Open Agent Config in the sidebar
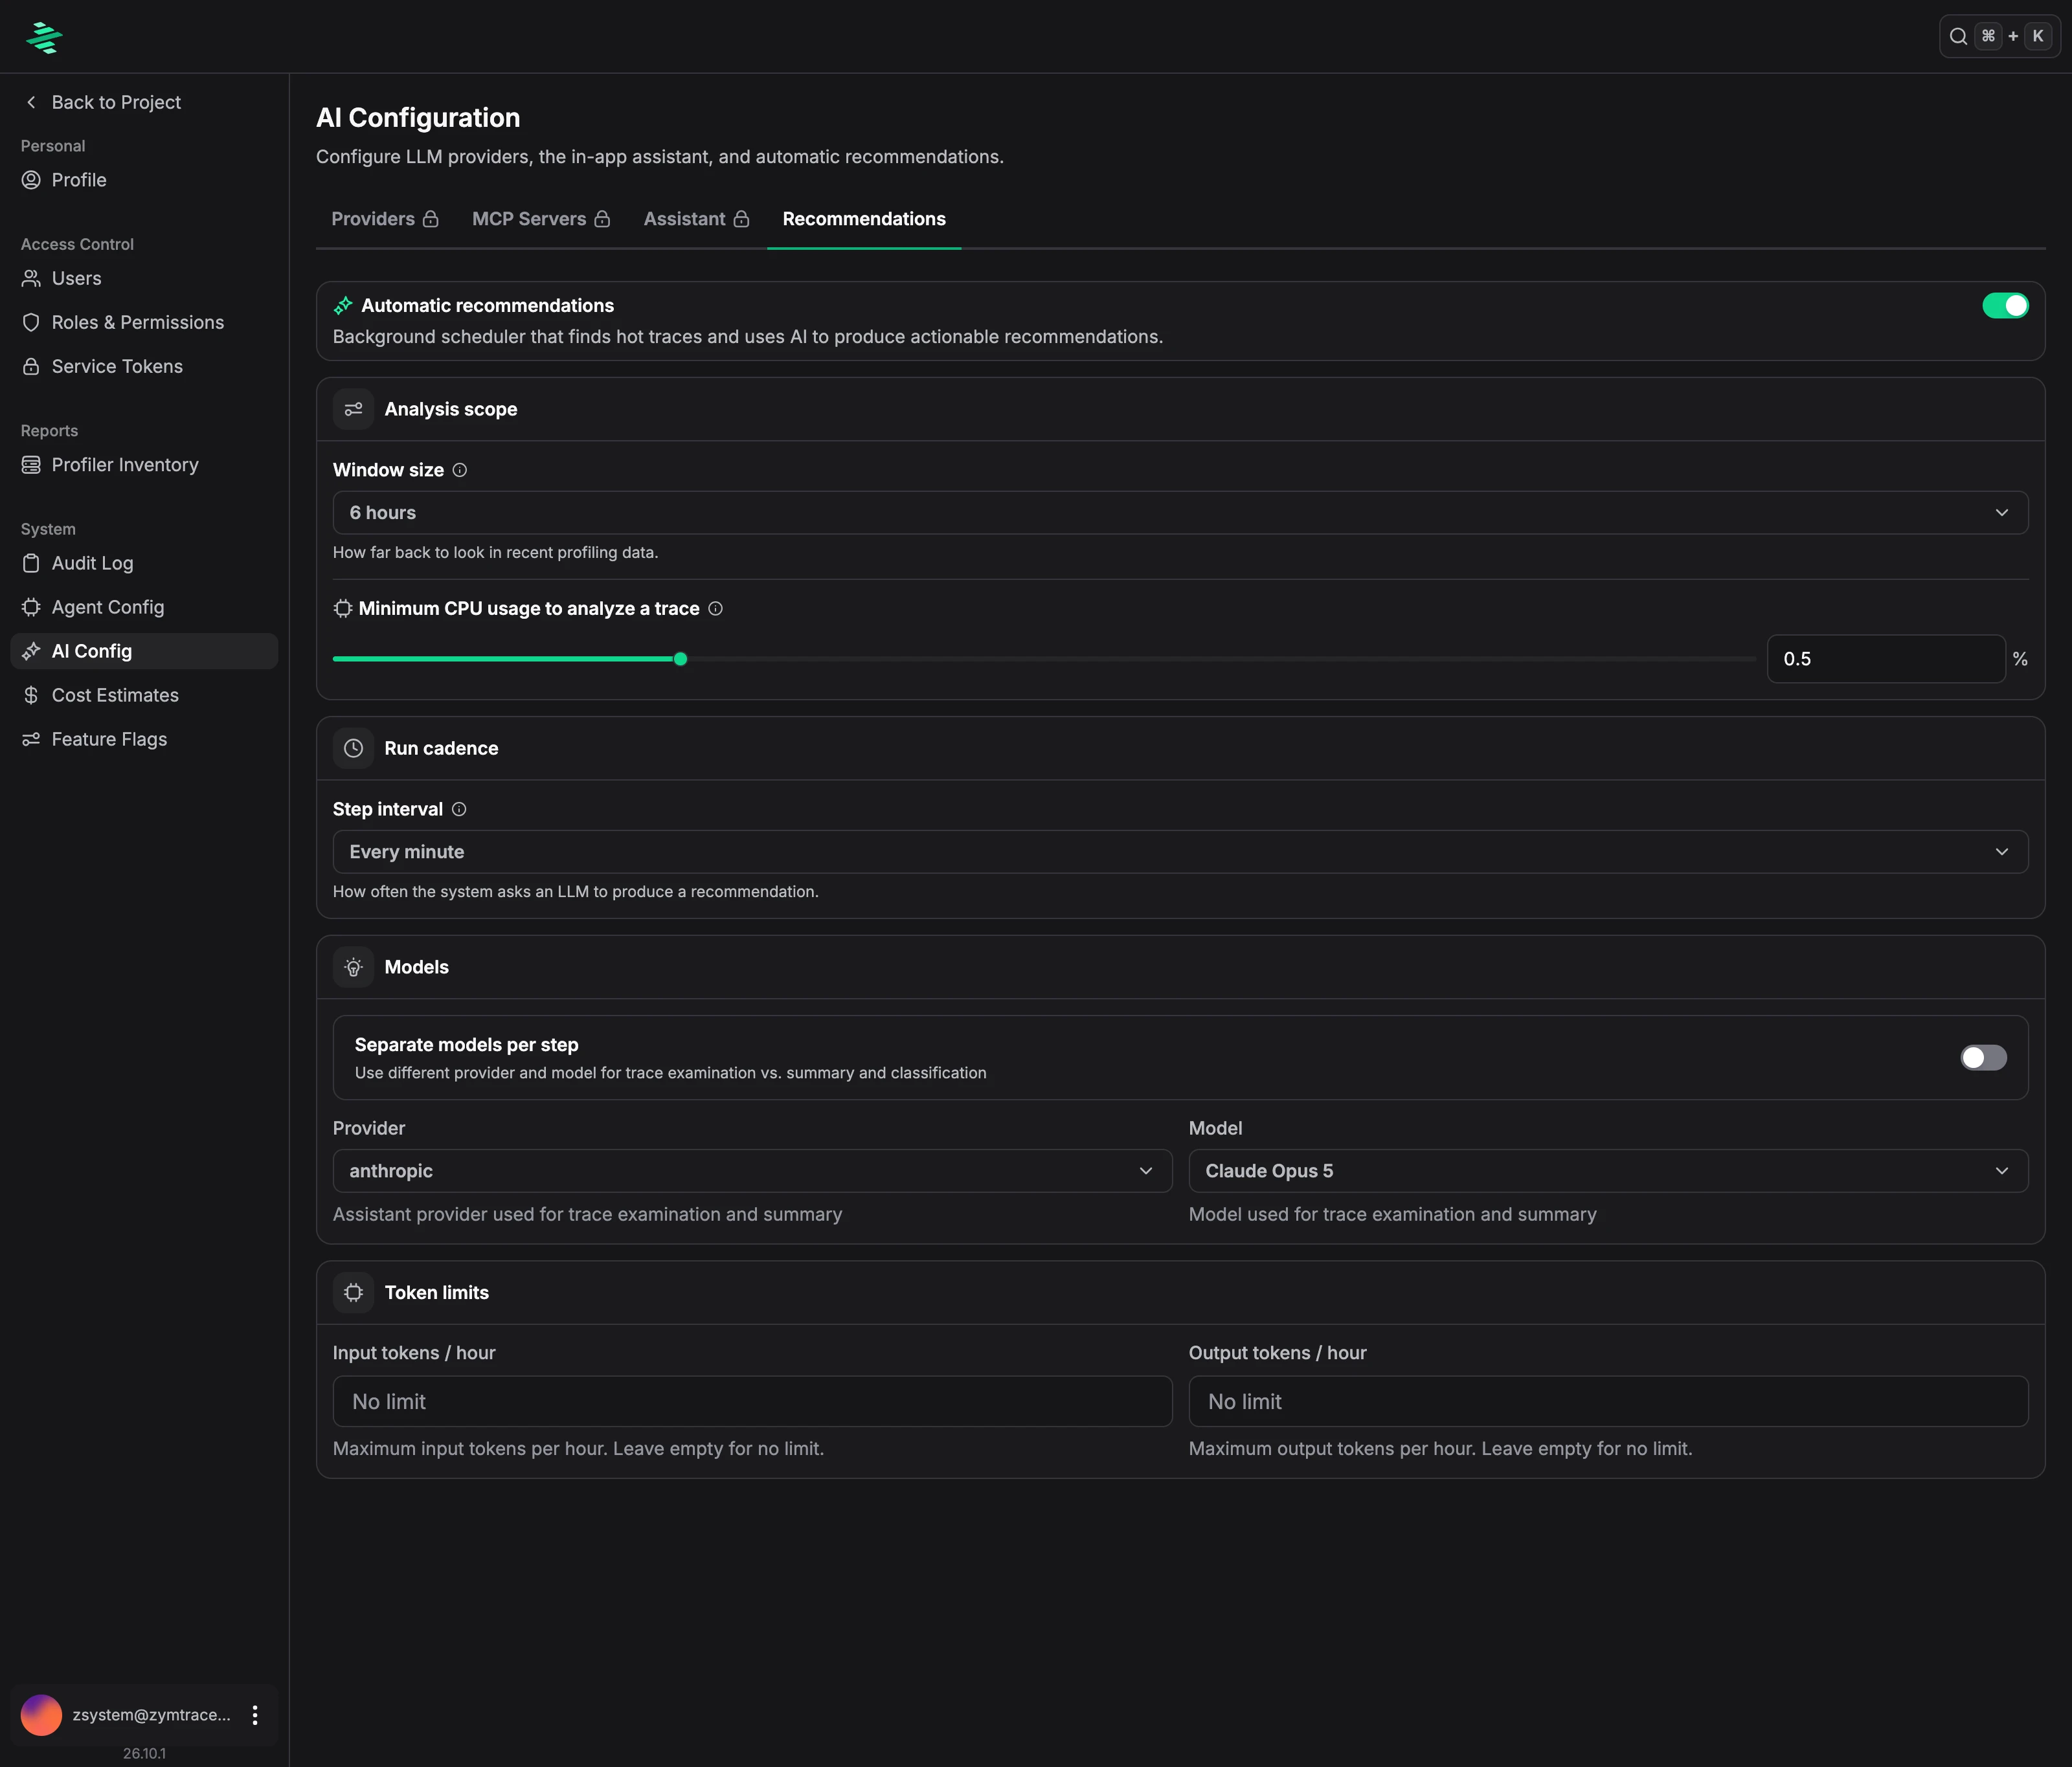The height and width of the screenshot is (1767, 2072). (x=144, y=606)
